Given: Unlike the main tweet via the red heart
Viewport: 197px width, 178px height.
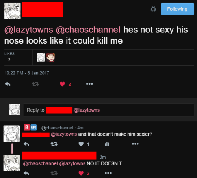Looking at the screenshot, I should point(62,84).
